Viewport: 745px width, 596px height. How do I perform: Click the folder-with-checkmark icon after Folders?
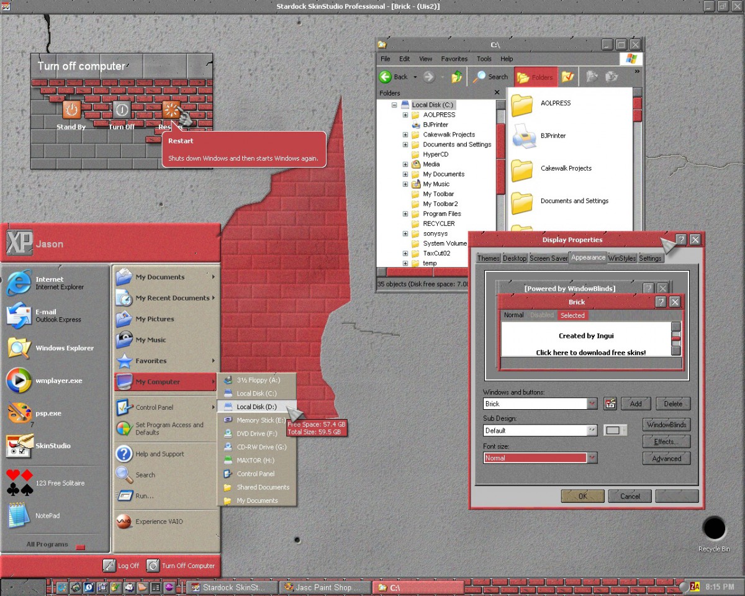[x=567, y=77]
